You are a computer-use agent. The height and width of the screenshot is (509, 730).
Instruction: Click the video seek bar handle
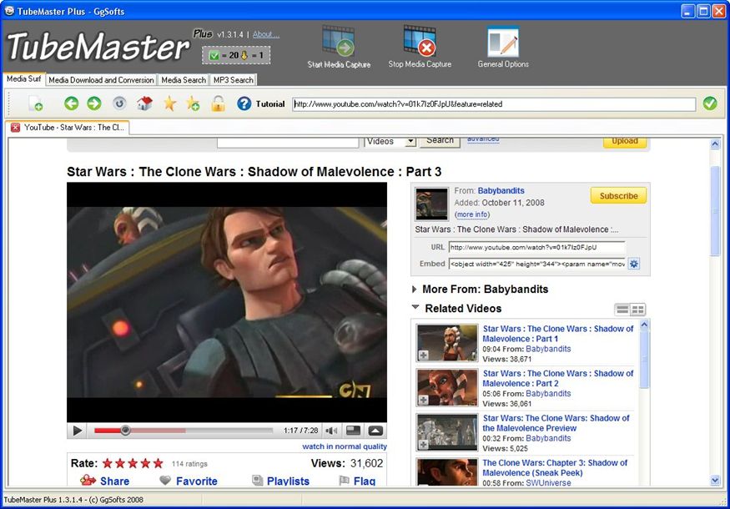click(125, 431)
